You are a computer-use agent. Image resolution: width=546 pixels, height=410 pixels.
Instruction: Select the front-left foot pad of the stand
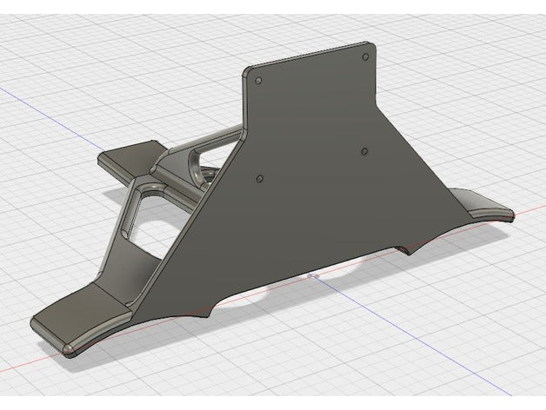pos(80,319)
